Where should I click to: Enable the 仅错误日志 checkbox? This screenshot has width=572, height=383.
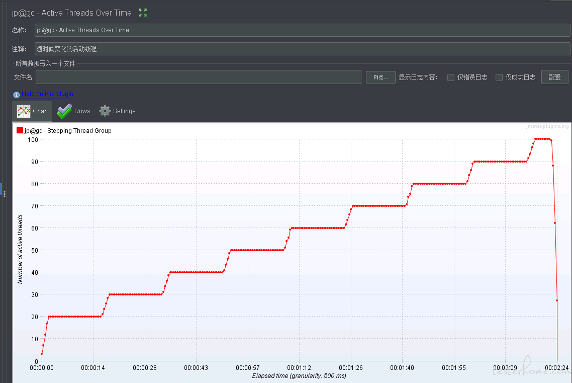[451, 78]
